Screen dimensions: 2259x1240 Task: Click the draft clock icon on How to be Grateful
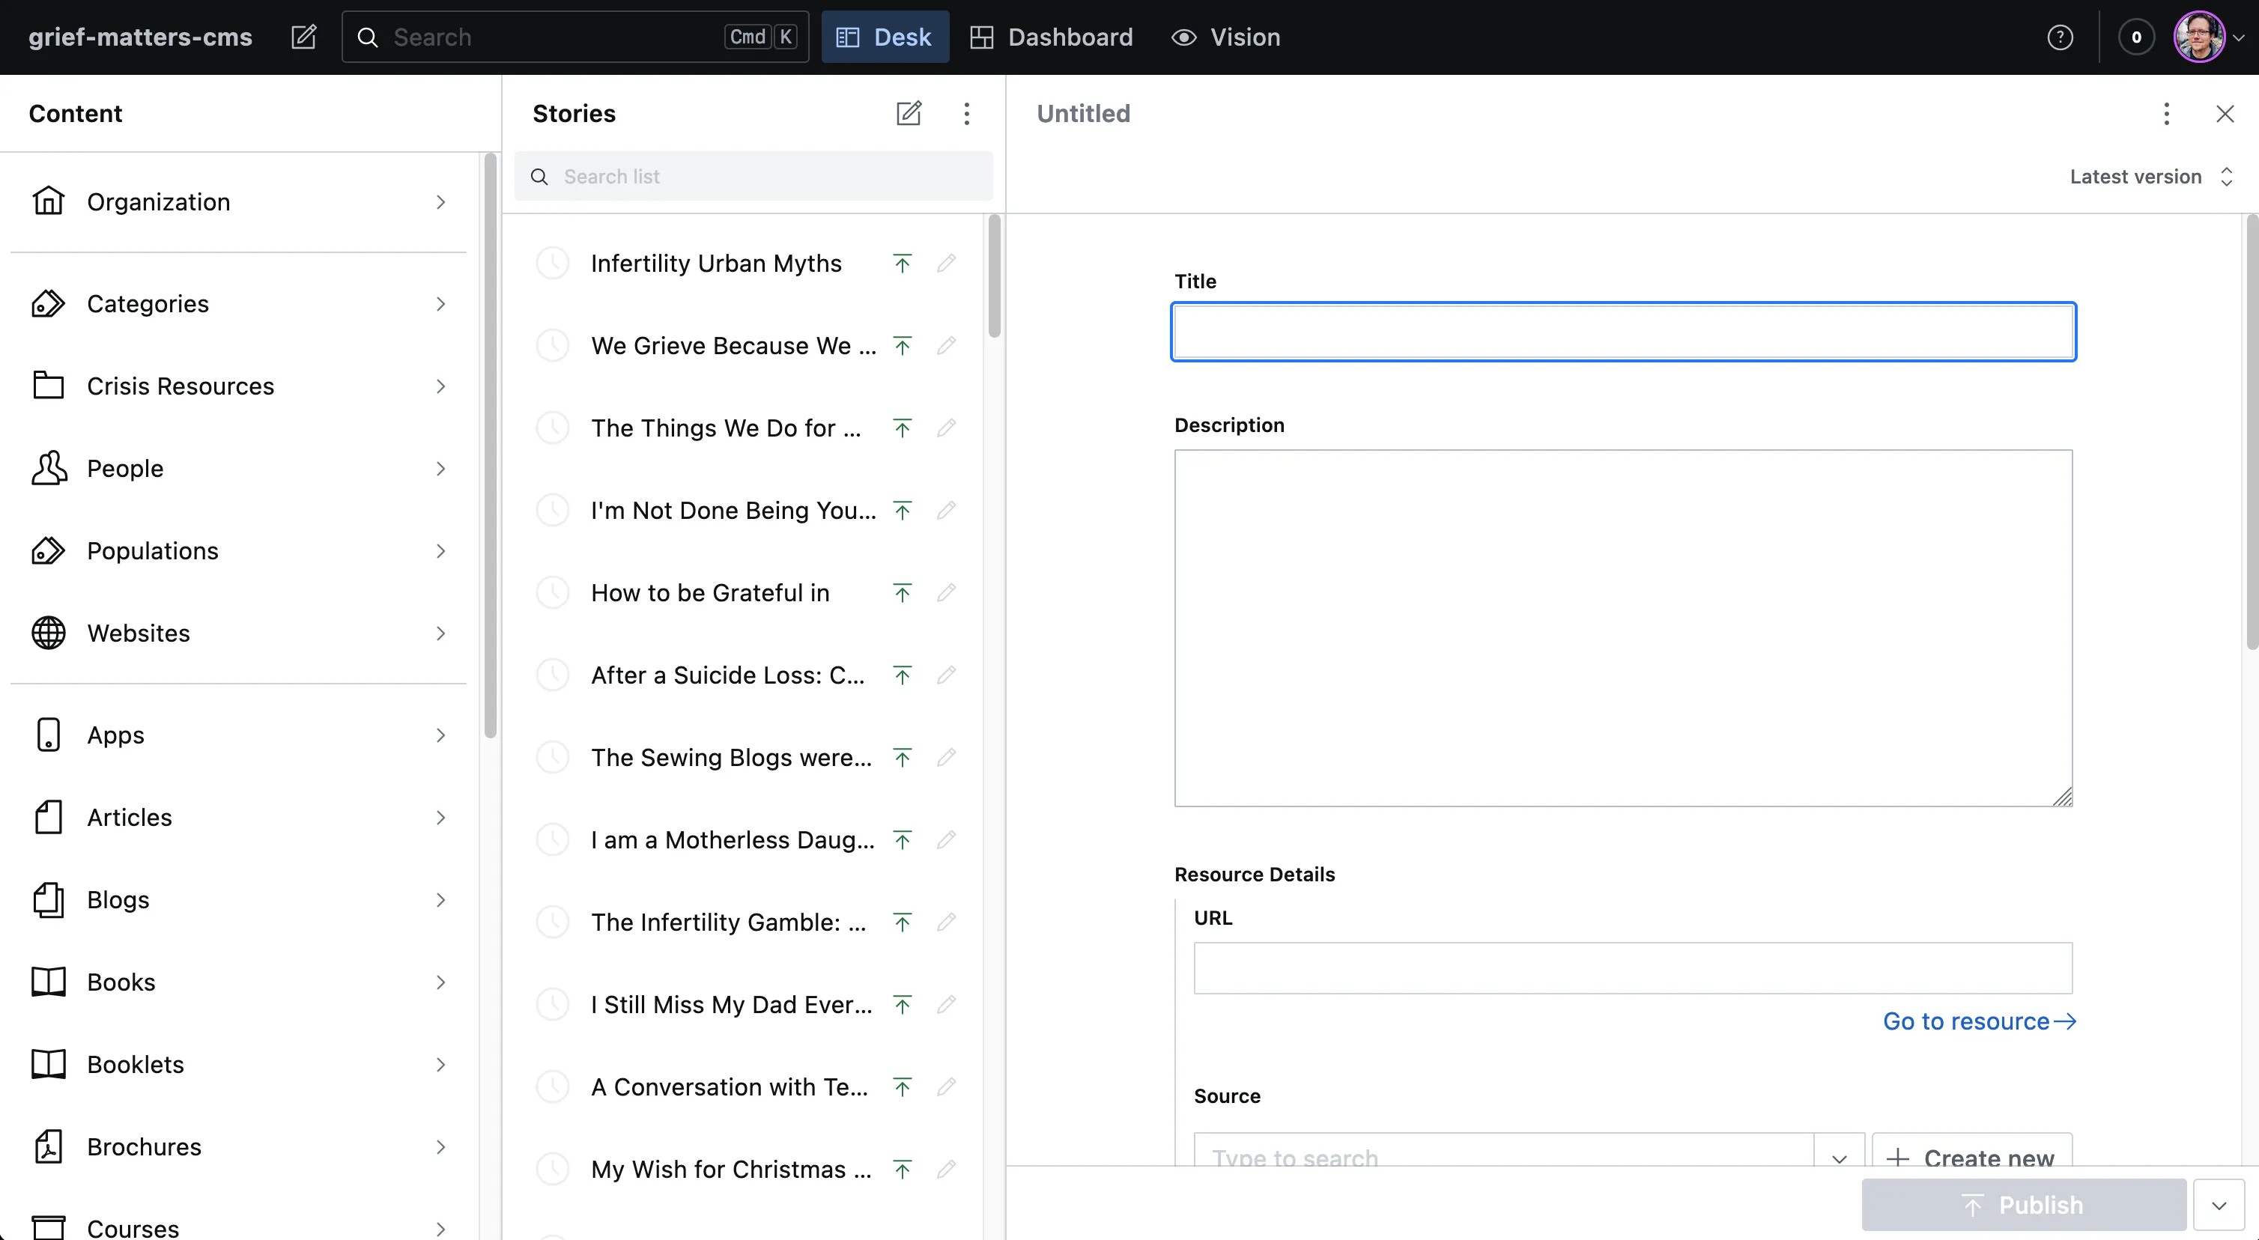click(554, 592)
